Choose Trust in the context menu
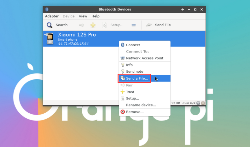Image resolution: width=250 pixels, height=147 pixels. (145, 92)
